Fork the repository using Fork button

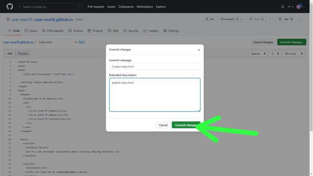pyautogui.click(x=257, y=19)
